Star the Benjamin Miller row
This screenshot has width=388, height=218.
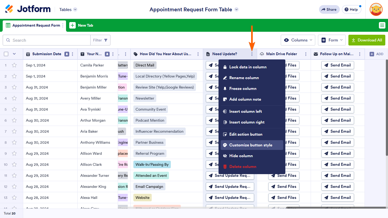tap(14, 87)
